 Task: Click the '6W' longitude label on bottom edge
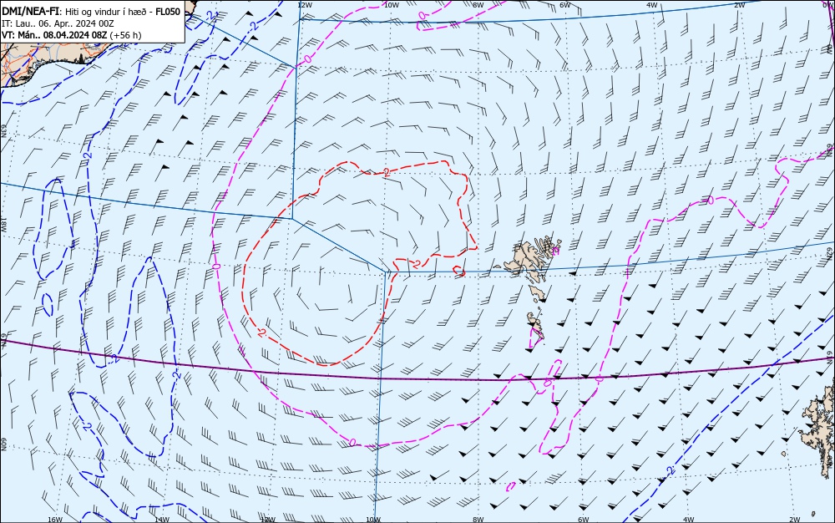(583, 520)
